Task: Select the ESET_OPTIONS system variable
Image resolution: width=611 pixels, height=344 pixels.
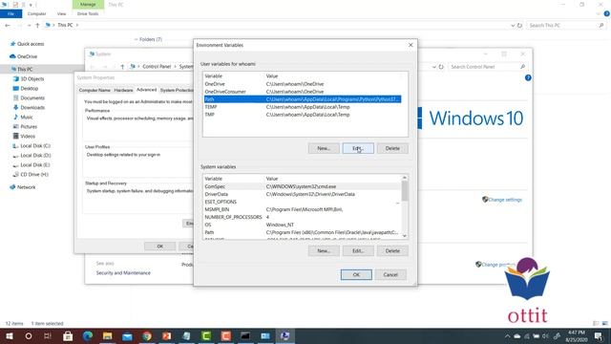Action: tap(303, 202)
